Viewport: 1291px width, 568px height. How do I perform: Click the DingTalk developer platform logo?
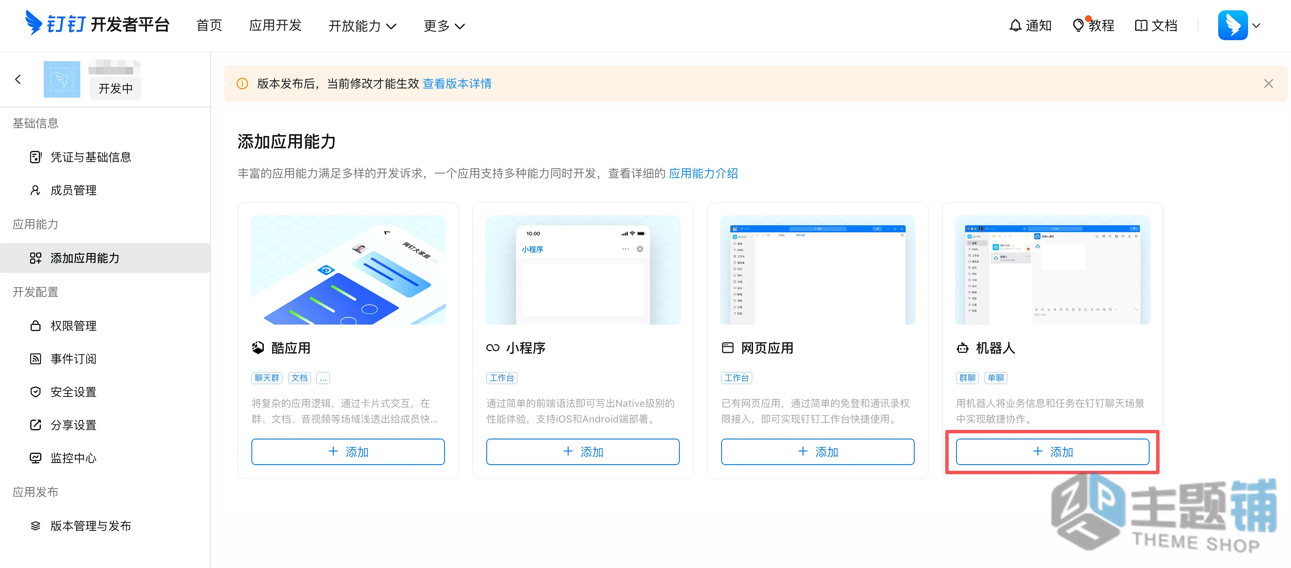(x=98, y=24)
